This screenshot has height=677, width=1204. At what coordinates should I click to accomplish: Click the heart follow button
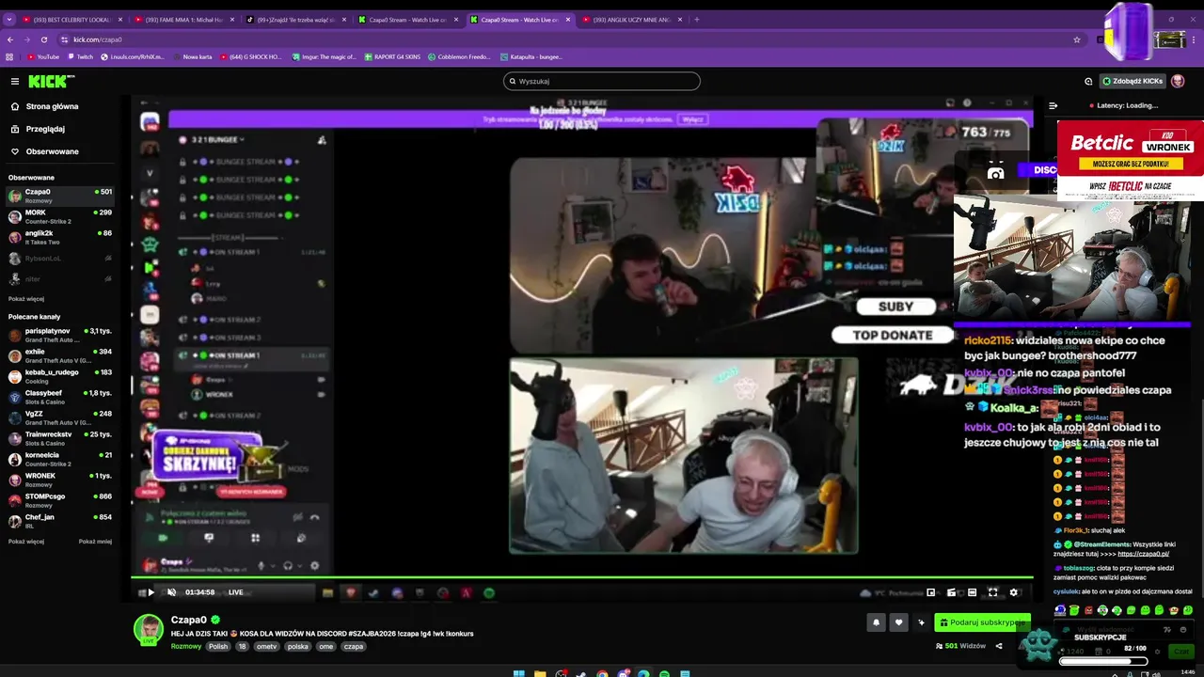[898, 622]
